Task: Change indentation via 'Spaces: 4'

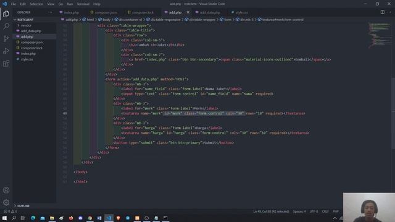Action: (299, 212)
